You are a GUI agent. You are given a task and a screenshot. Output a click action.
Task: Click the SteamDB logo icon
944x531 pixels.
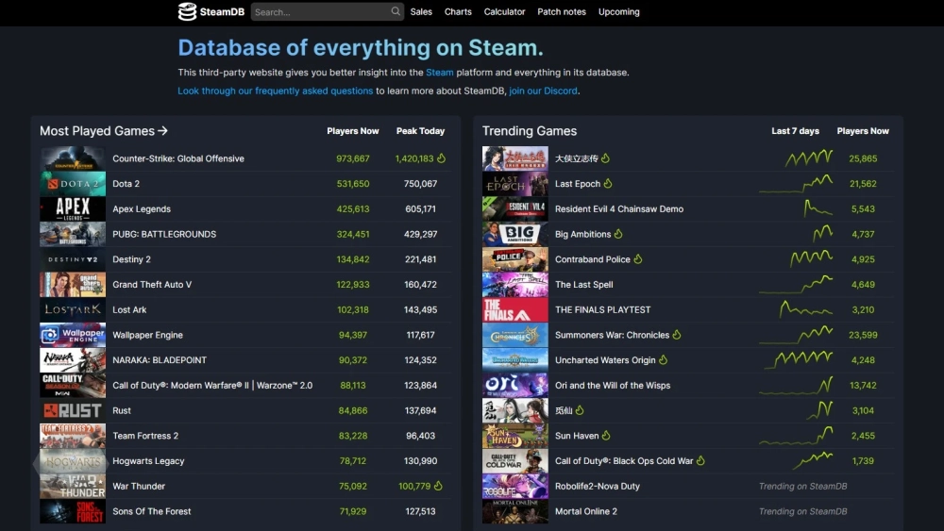pos(188,11)
